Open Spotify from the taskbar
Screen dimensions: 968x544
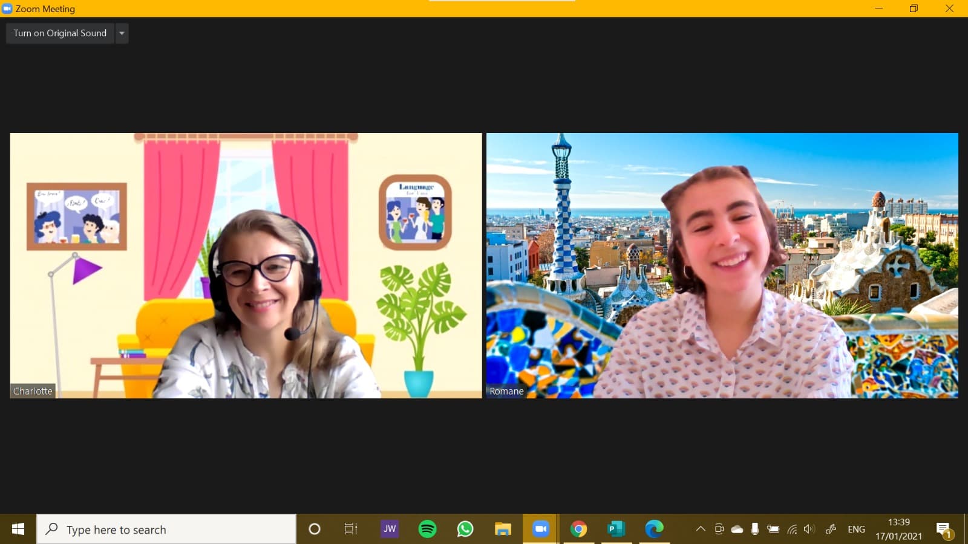point(427,529)
